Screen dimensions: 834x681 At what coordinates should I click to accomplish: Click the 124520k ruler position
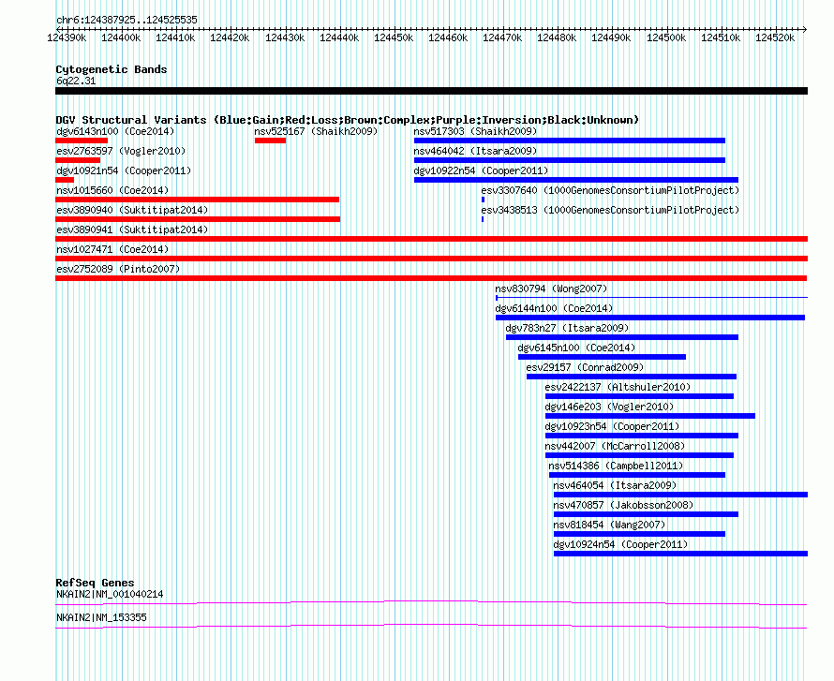click(x=775, y=37)
